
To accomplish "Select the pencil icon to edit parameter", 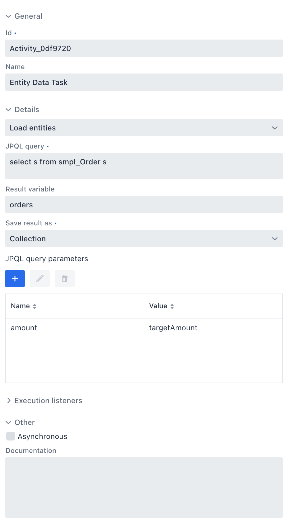I will coord(39,278).
